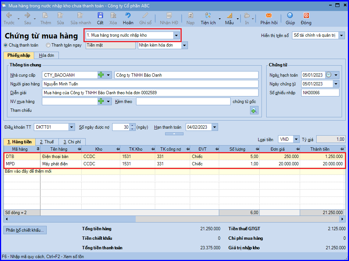349x261 pixels.
Task: Close the form with Đóng icon
Action: [x=306, y=15]
